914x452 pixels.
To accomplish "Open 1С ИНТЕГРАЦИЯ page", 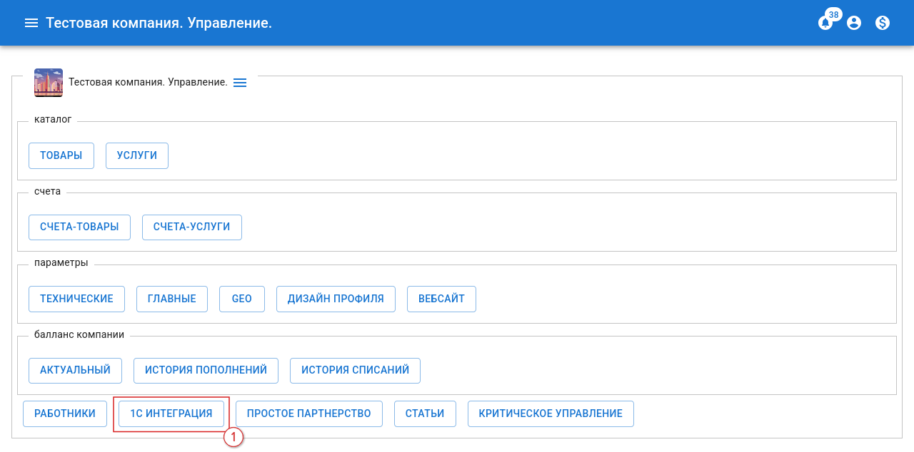I will pyautogui.click(x=171, y=414).
